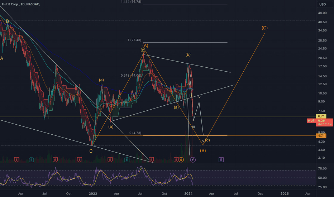The image size is (334, 197).
Task: Select the 1 (27.43) Fibonacci label
Action: point(134,40)
